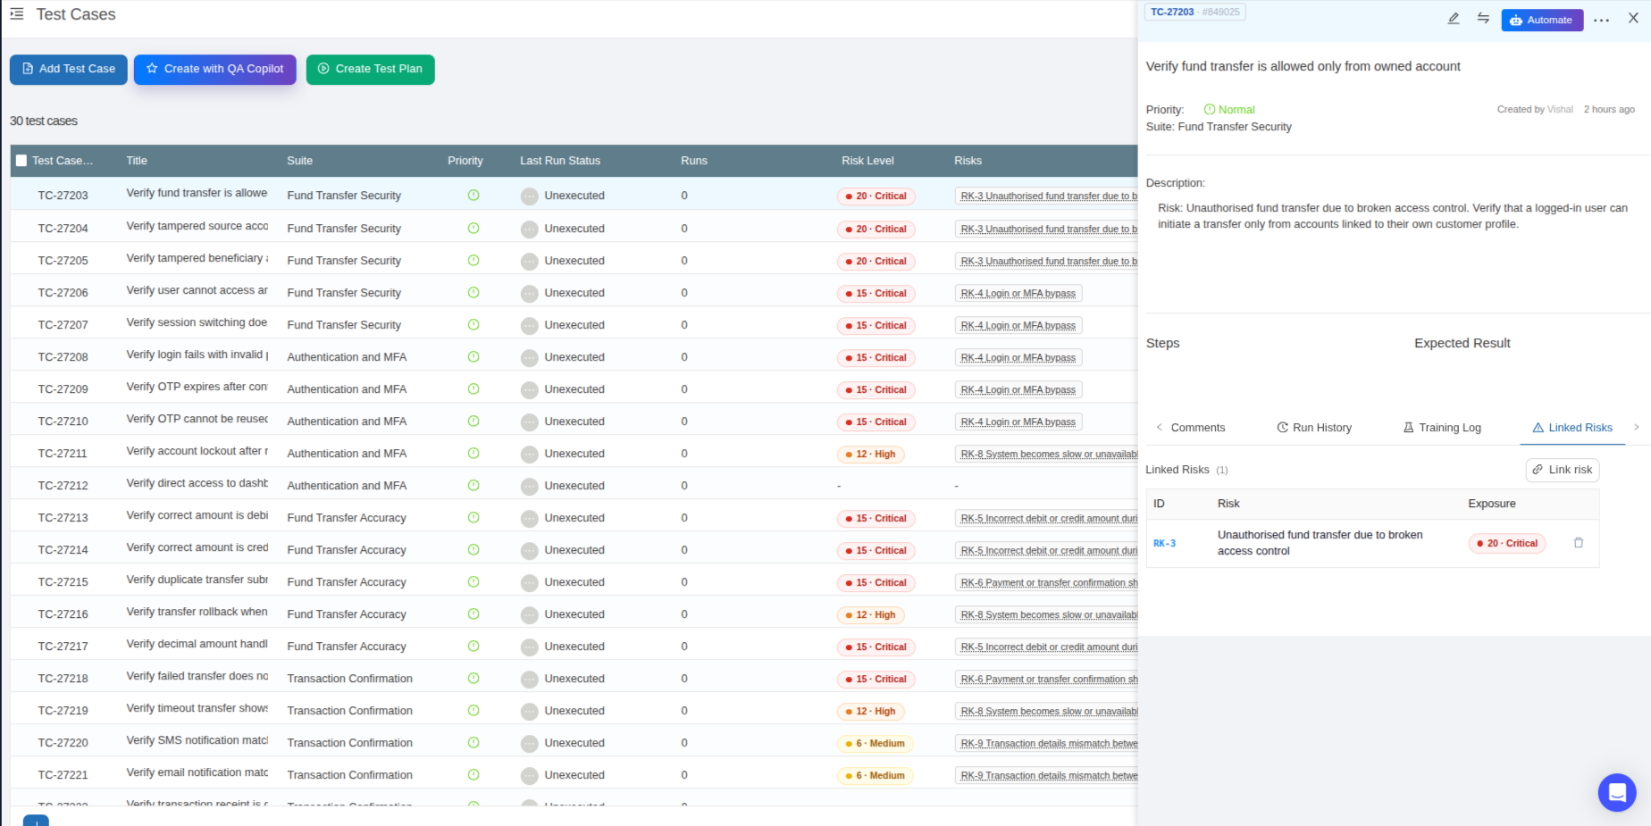Click the Automate button
This screenshot has width=1651, height=826.
click(1542, 20)
